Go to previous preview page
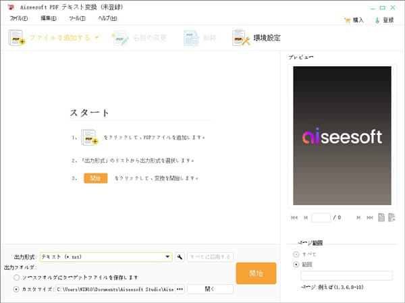Viewport: 405px width, 303px height. coord(306,218)
